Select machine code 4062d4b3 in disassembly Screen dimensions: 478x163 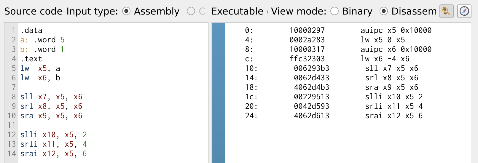coord(312,87)
